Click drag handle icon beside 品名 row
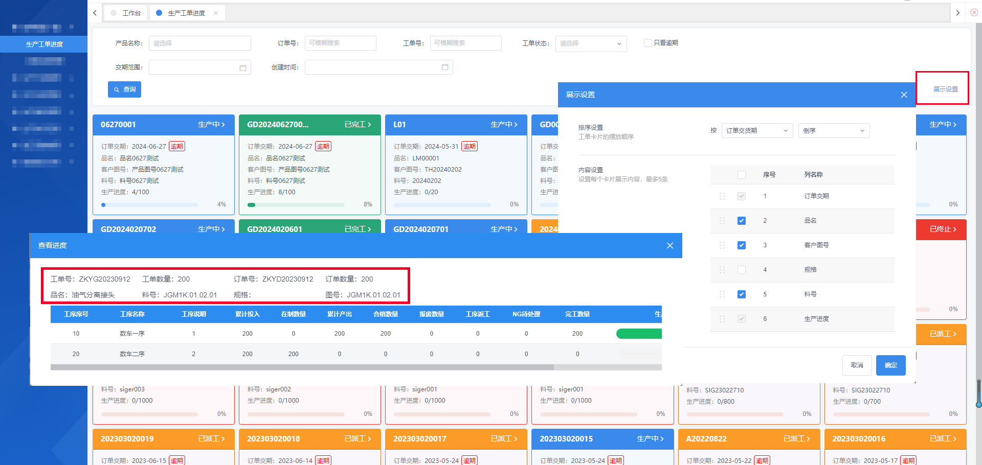This screenshot has width=982, height=465. tap(722, 221)
